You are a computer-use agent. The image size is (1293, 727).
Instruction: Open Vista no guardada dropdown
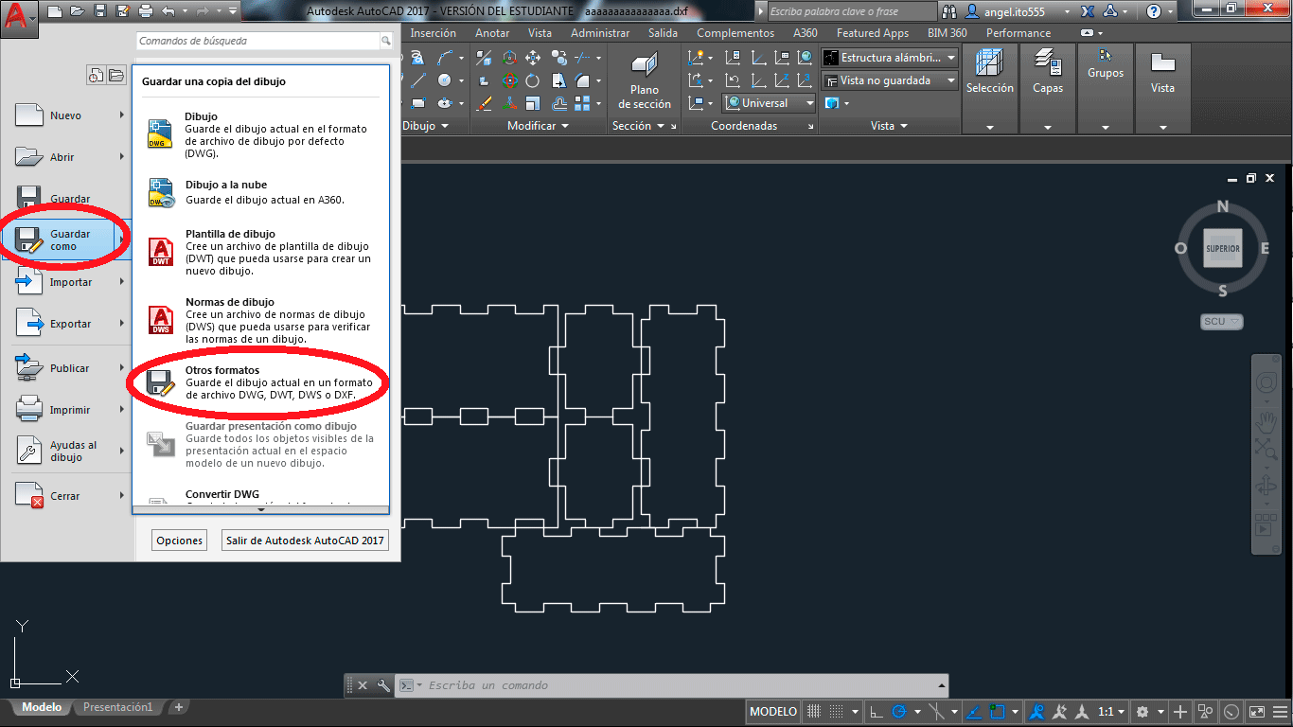pos(890,80)
